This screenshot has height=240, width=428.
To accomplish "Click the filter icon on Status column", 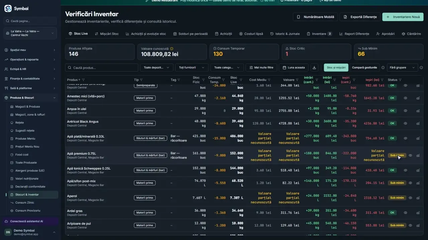I will coord(400,80).
